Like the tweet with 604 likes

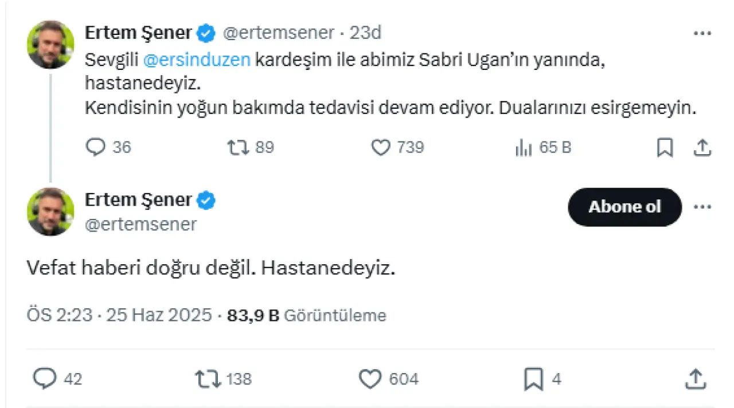(x=370, y=378)
